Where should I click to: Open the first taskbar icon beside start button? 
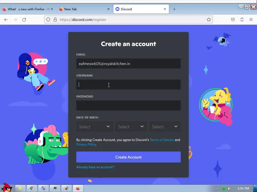pos(20,188)
